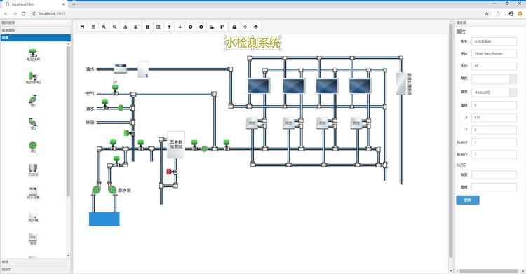Click the zoom in magnifier icon
526x274 pixels.
pyautogui.click(x=104, y=27)
